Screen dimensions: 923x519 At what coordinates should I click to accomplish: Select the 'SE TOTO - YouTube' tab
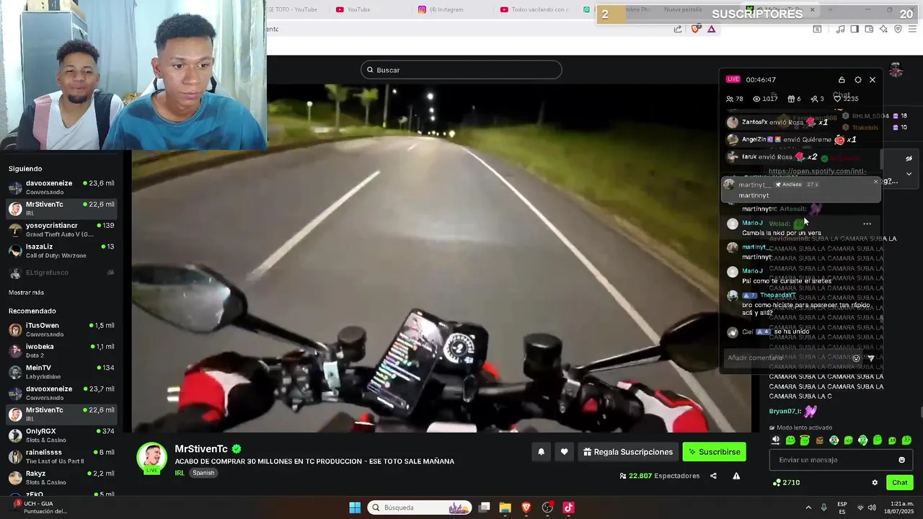292,9
